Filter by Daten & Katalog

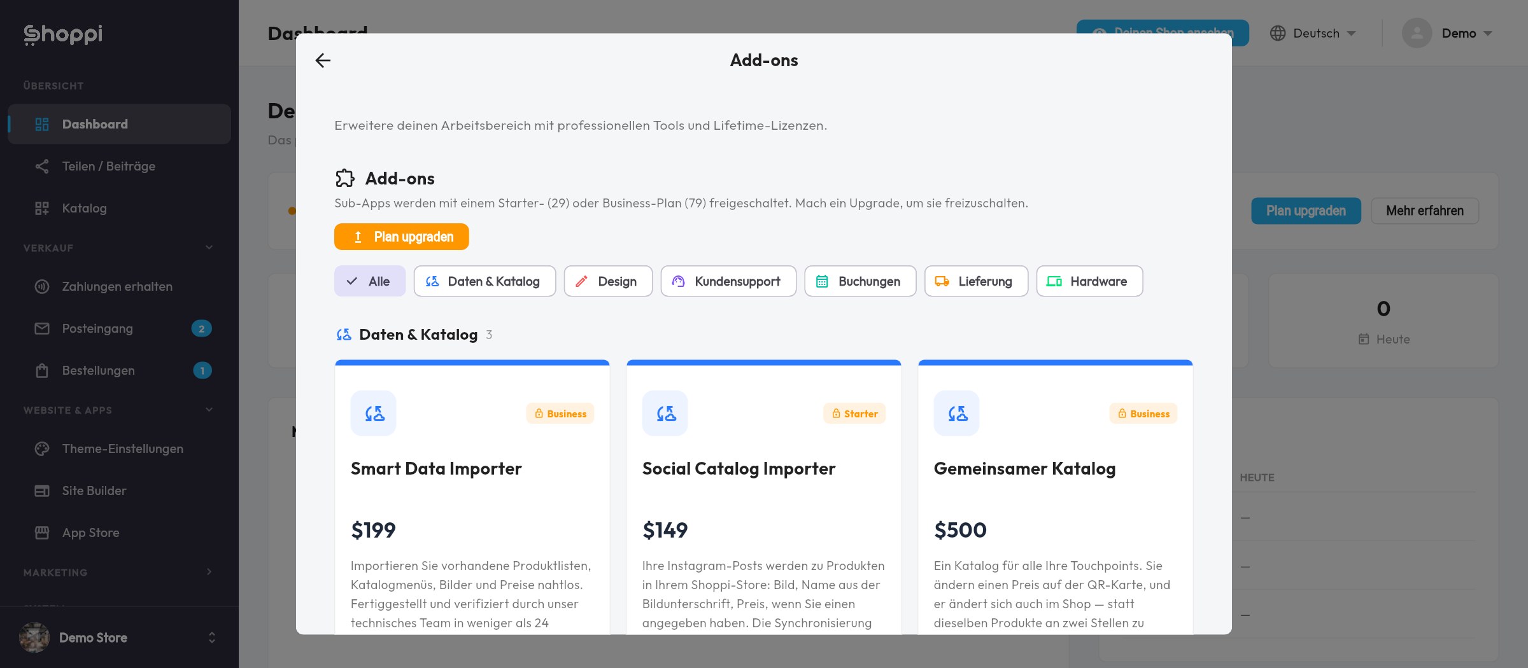[485, 281]
